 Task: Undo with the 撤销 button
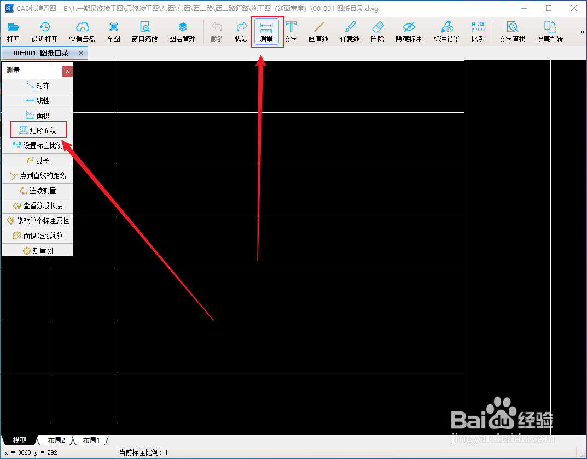[217, 32]
